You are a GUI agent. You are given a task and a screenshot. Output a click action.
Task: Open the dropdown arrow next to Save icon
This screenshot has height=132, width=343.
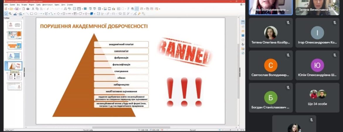click(x=19, y=9)
